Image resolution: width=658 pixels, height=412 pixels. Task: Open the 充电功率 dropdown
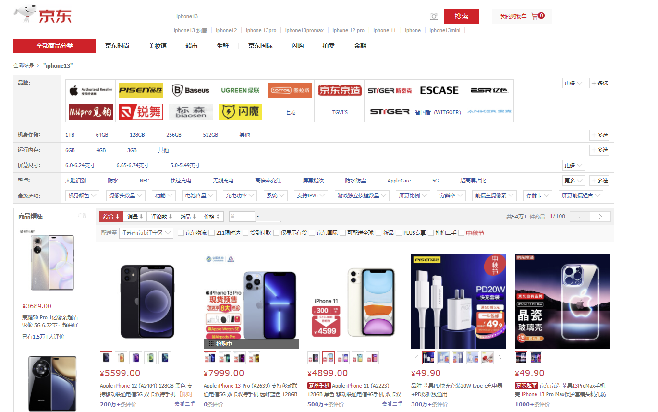click(240, 195)
